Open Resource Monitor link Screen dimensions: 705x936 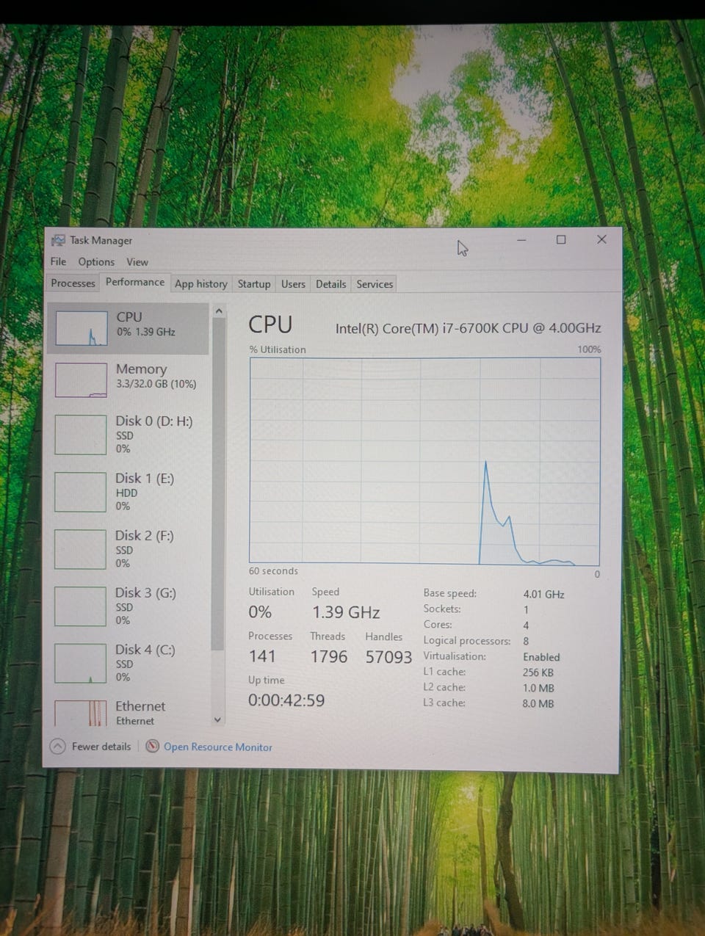[217, 747]
